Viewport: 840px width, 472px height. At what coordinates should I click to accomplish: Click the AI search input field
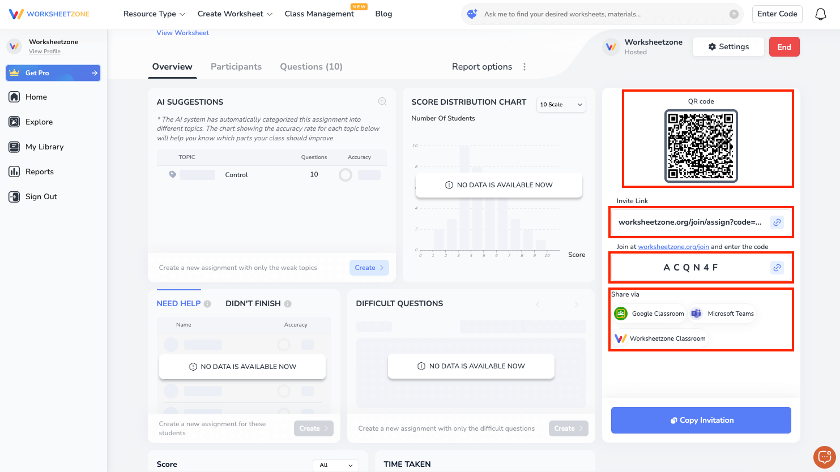[603, 14]
